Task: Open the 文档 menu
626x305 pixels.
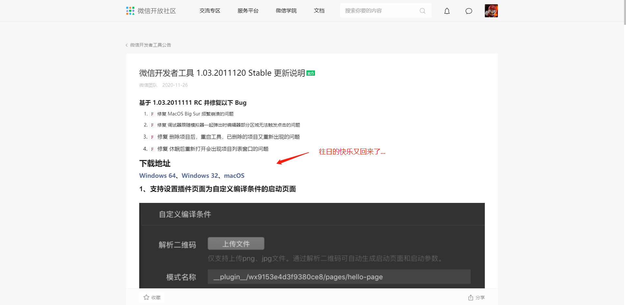Action: 319,11
